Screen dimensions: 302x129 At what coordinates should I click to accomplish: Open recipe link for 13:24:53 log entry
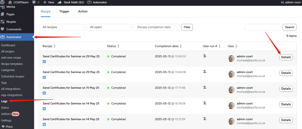71,56
